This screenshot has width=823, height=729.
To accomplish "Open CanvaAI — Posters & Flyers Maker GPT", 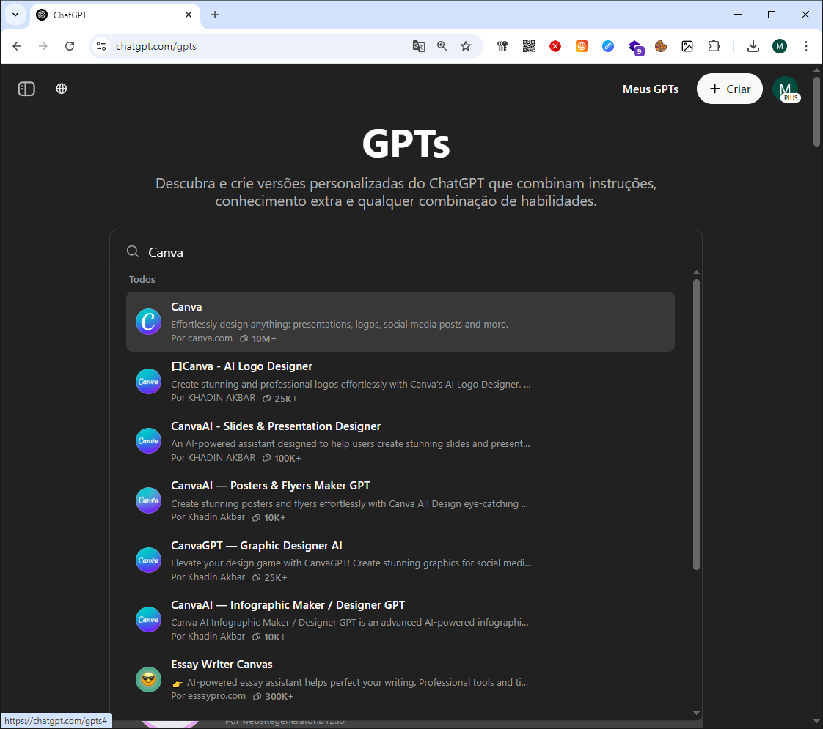I will tap(400, 500).
